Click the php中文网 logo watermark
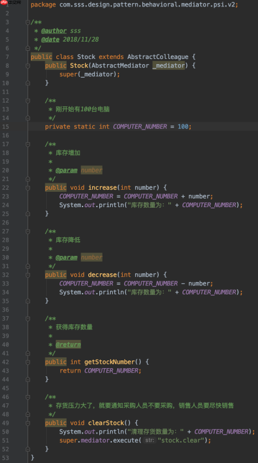This screenshot has height=463, width=258. [x=11, y=3]
